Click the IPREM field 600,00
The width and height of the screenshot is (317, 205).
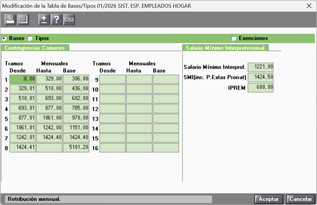(x=260, y=87)
